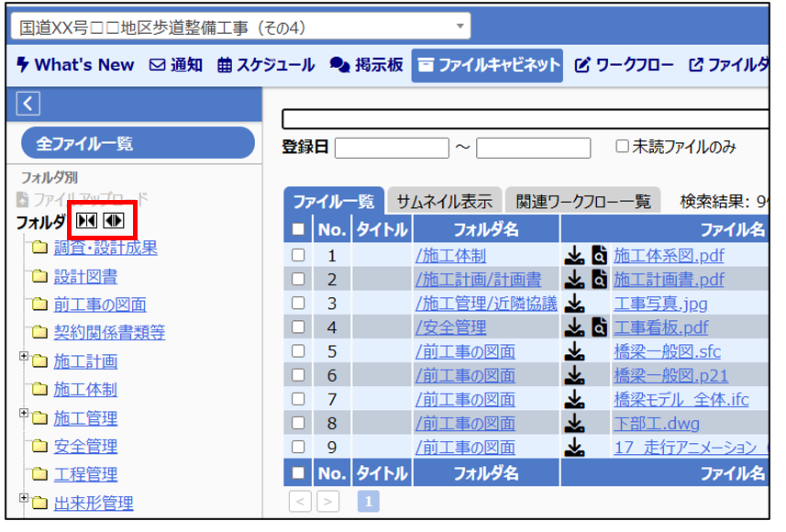786x532 pixels.
Task: Expand the 出来形管理 folder tree node
Action: [25, 498]
